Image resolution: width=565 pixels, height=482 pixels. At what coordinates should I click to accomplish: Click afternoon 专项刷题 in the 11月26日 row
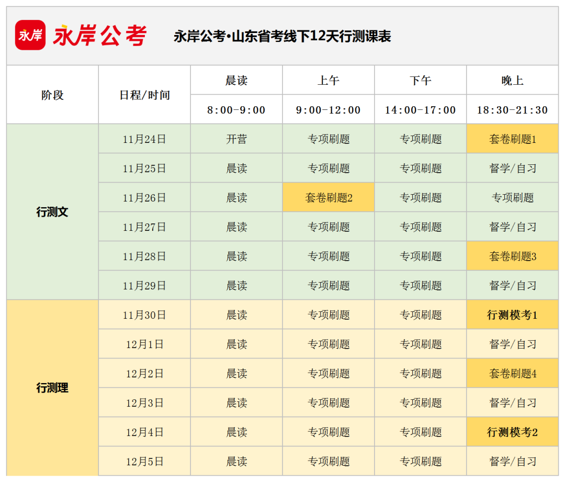(421, 197)
